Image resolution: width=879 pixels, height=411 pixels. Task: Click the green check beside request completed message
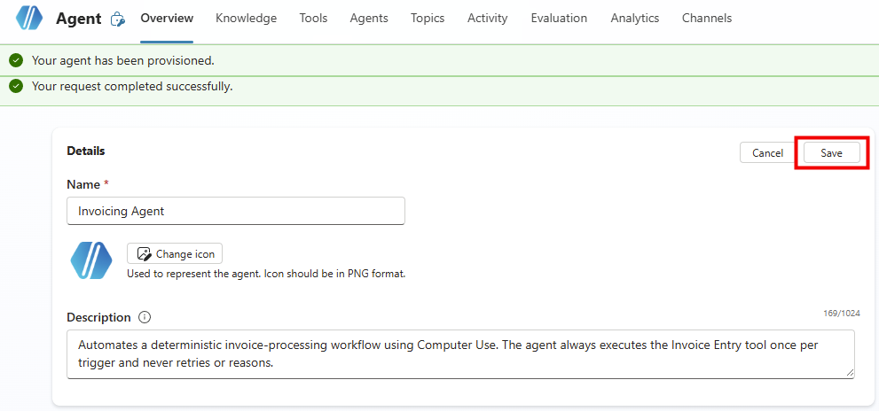tap(15, 87)
